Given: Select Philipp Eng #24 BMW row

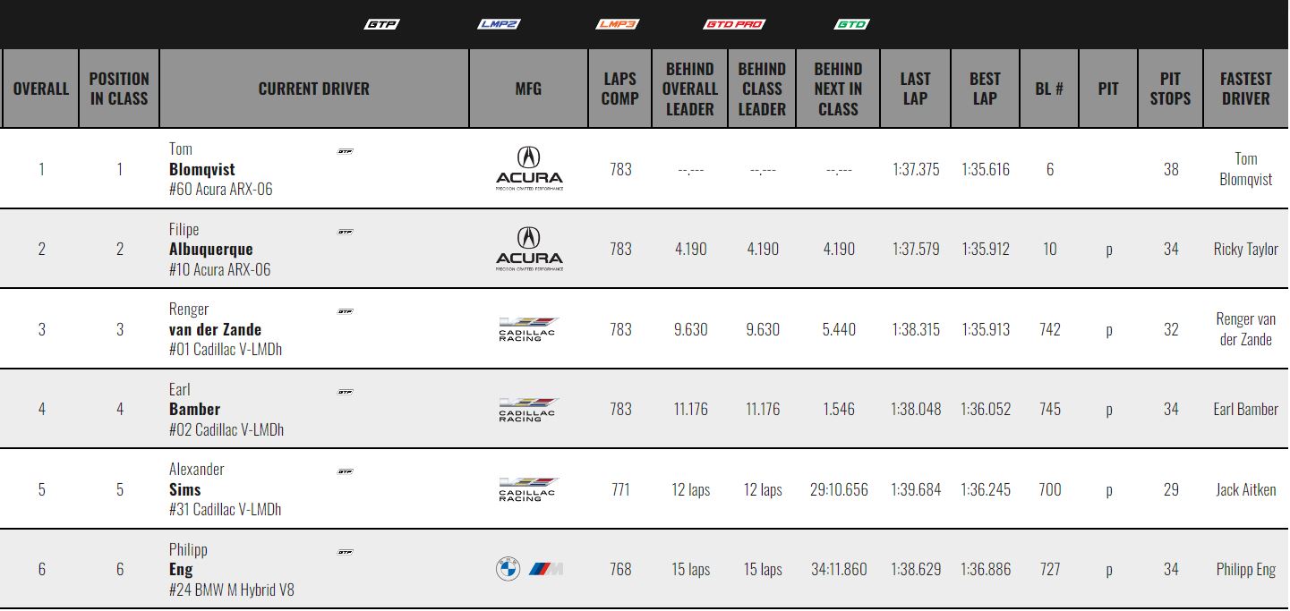Looking at the screenshot, I should point(645,569).
